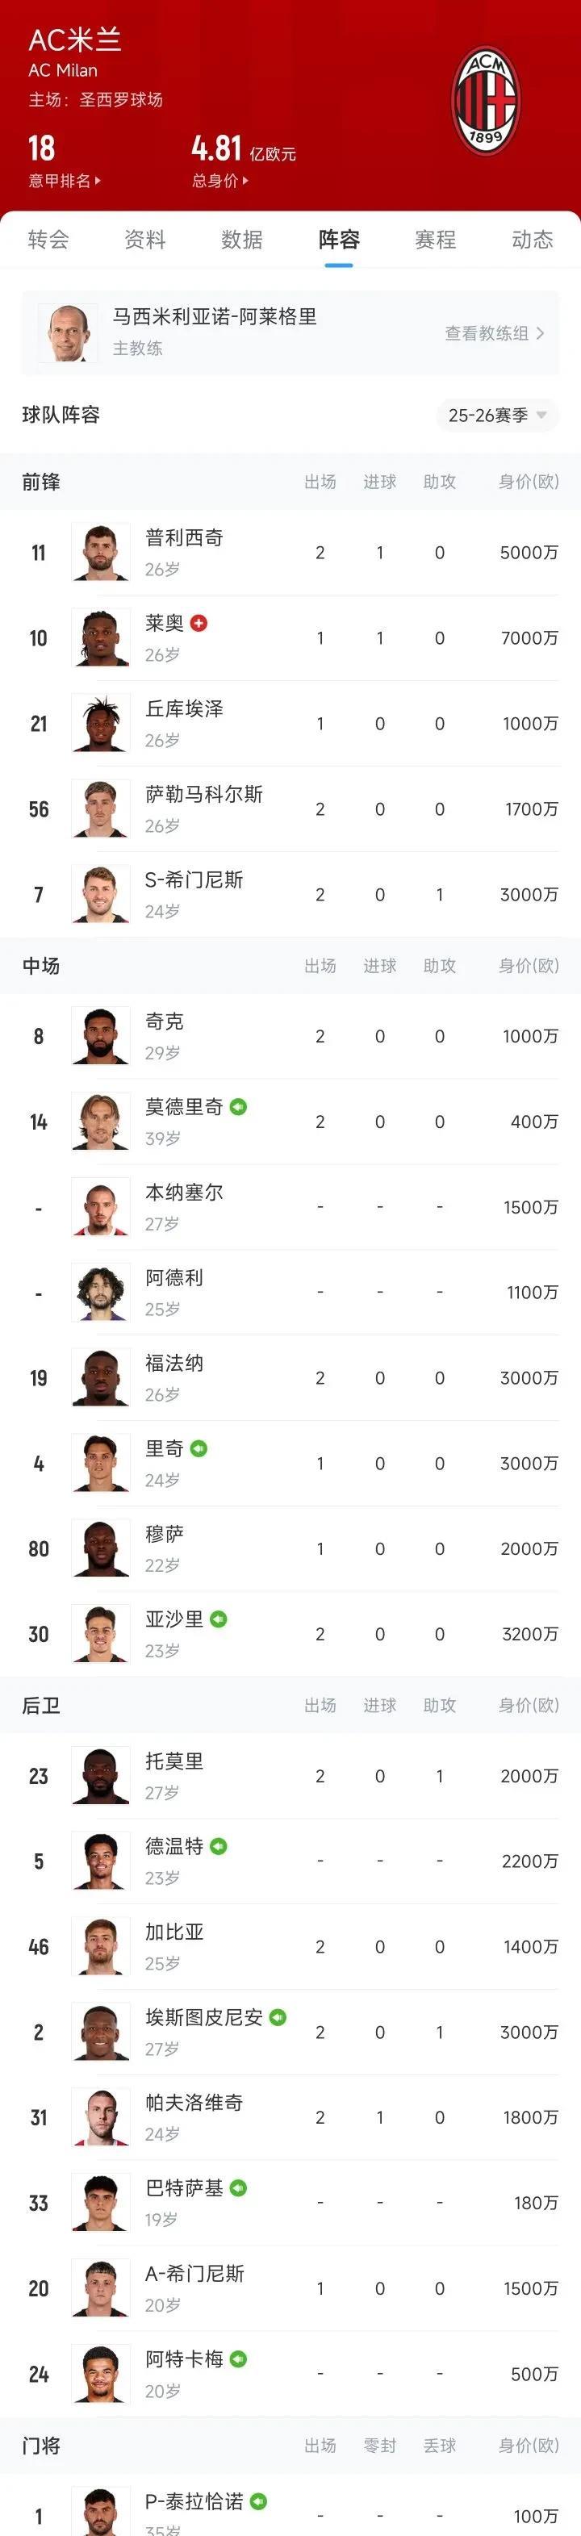The width and height of the screenshot is (581, 2536).
Task: Tap green badge next to 巴特萨基
Action: tap(238, 2188)
